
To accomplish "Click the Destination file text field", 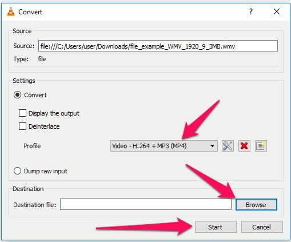I will point(146,204).
